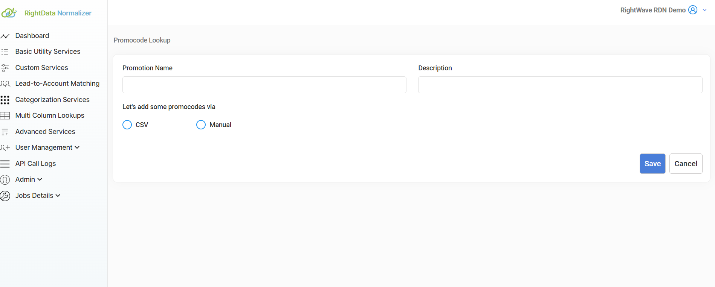Click the Custom Services sliders icon
This screenshot has height=287, width=715.
tap(5, 68)
